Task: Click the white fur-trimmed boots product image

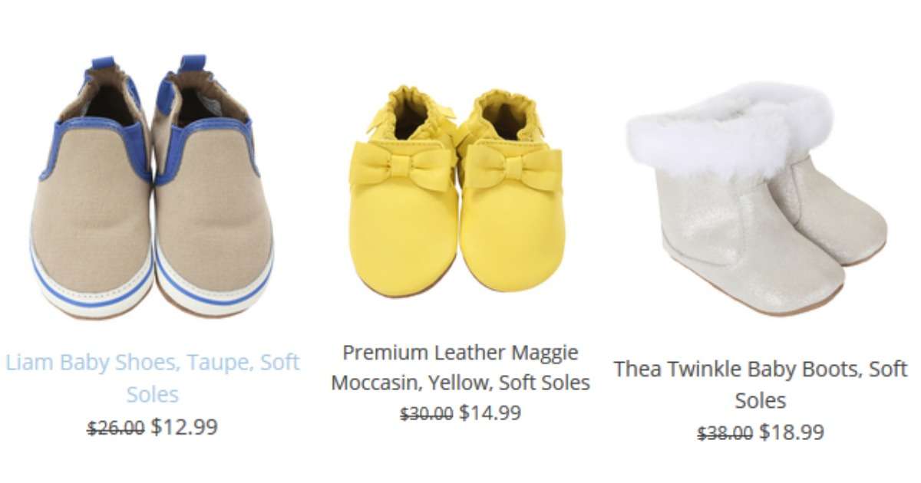Action: click(756, 199)
